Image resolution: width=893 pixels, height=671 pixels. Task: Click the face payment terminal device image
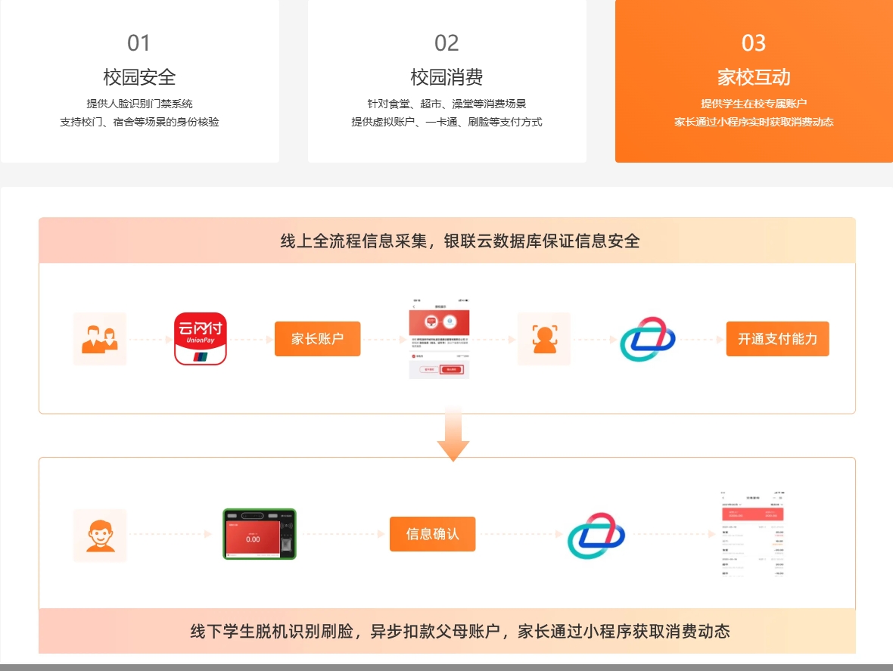(259, 534)
